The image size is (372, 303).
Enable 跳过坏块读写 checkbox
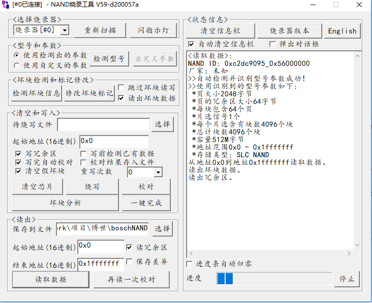[121, 88]
